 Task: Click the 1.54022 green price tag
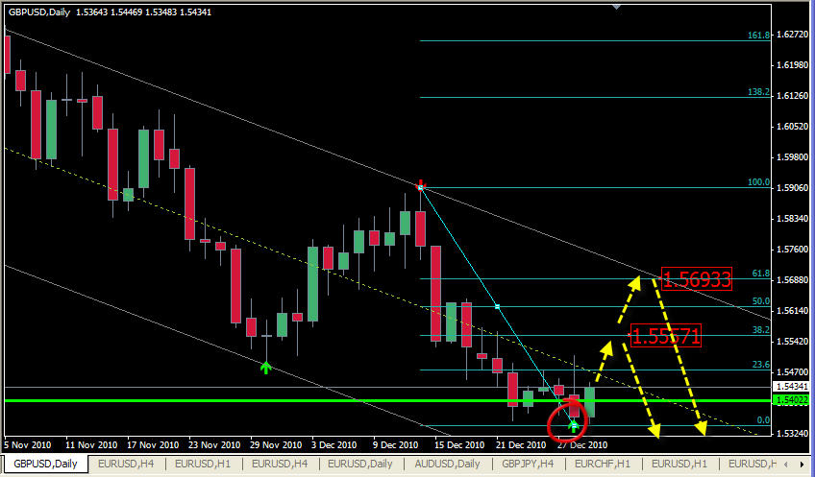tap(791, 400)
